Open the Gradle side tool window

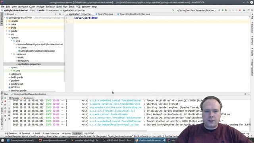[252, 52]
